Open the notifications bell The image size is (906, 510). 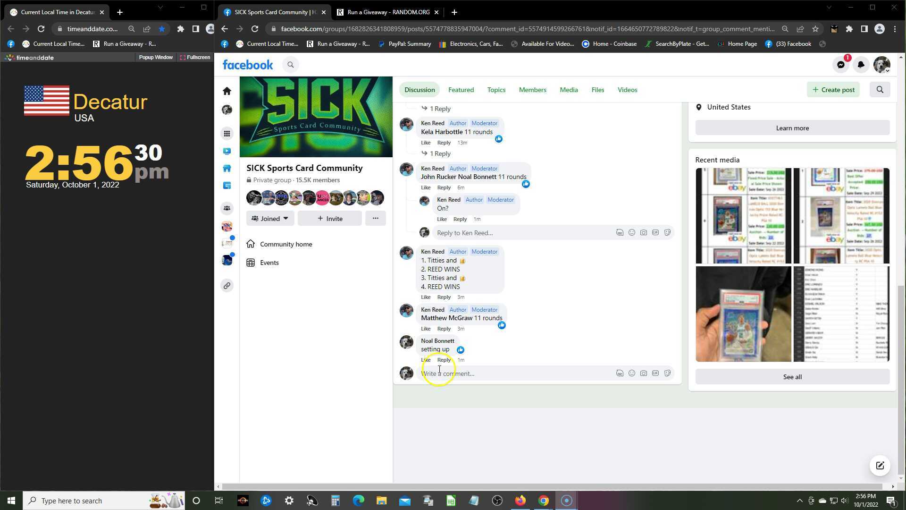click(861, 65)
